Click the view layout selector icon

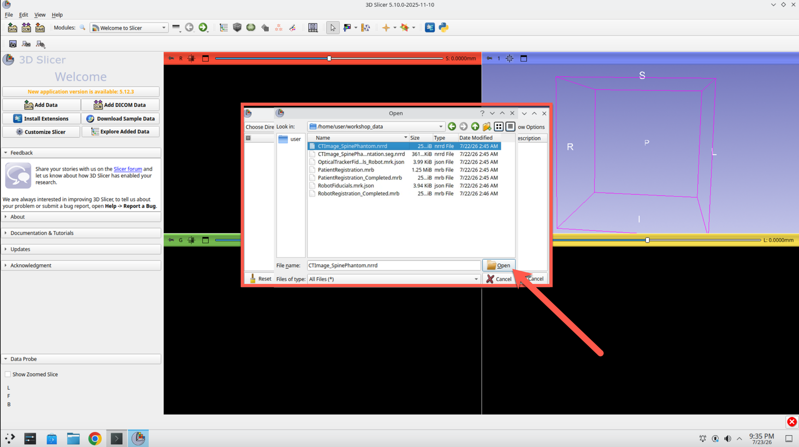click(x=313, y=28)
